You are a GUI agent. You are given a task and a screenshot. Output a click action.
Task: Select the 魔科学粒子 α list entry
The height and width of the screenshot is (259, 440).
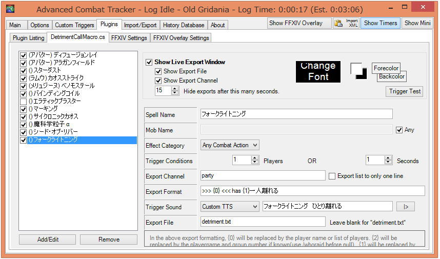[x=49, y=124]
